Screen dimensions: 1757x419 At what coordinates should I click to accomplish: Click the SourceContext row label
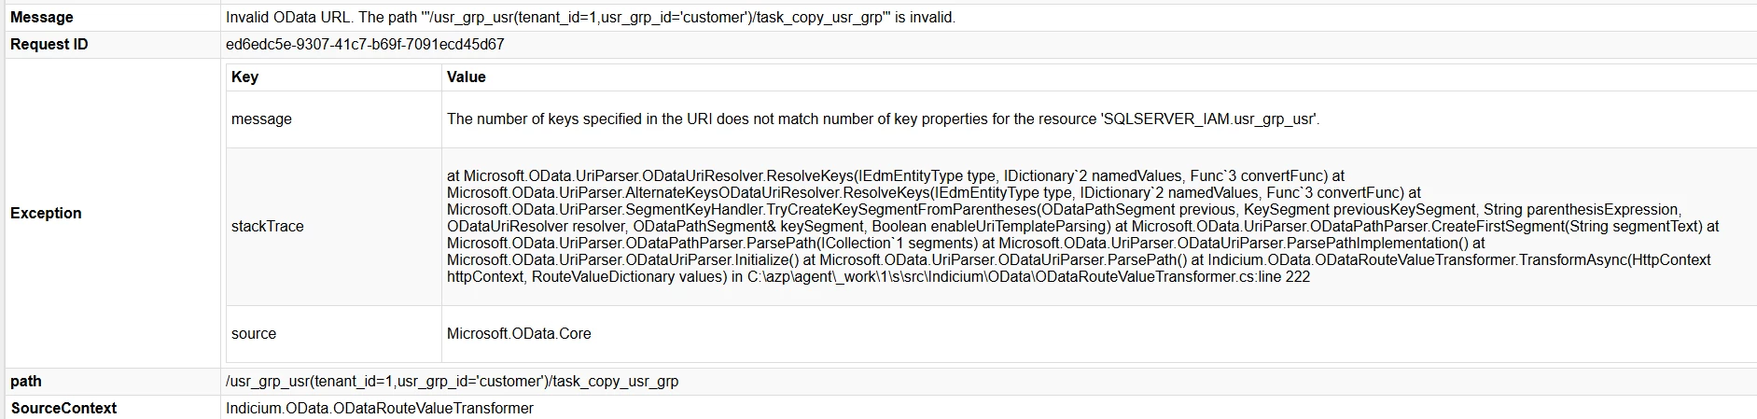click(x=63, y=409)
